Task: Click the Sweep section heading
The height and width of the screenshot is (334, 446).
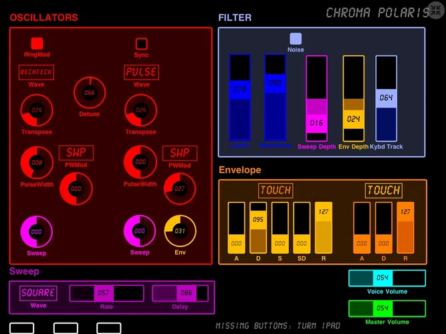Action: tap(24, 271)
